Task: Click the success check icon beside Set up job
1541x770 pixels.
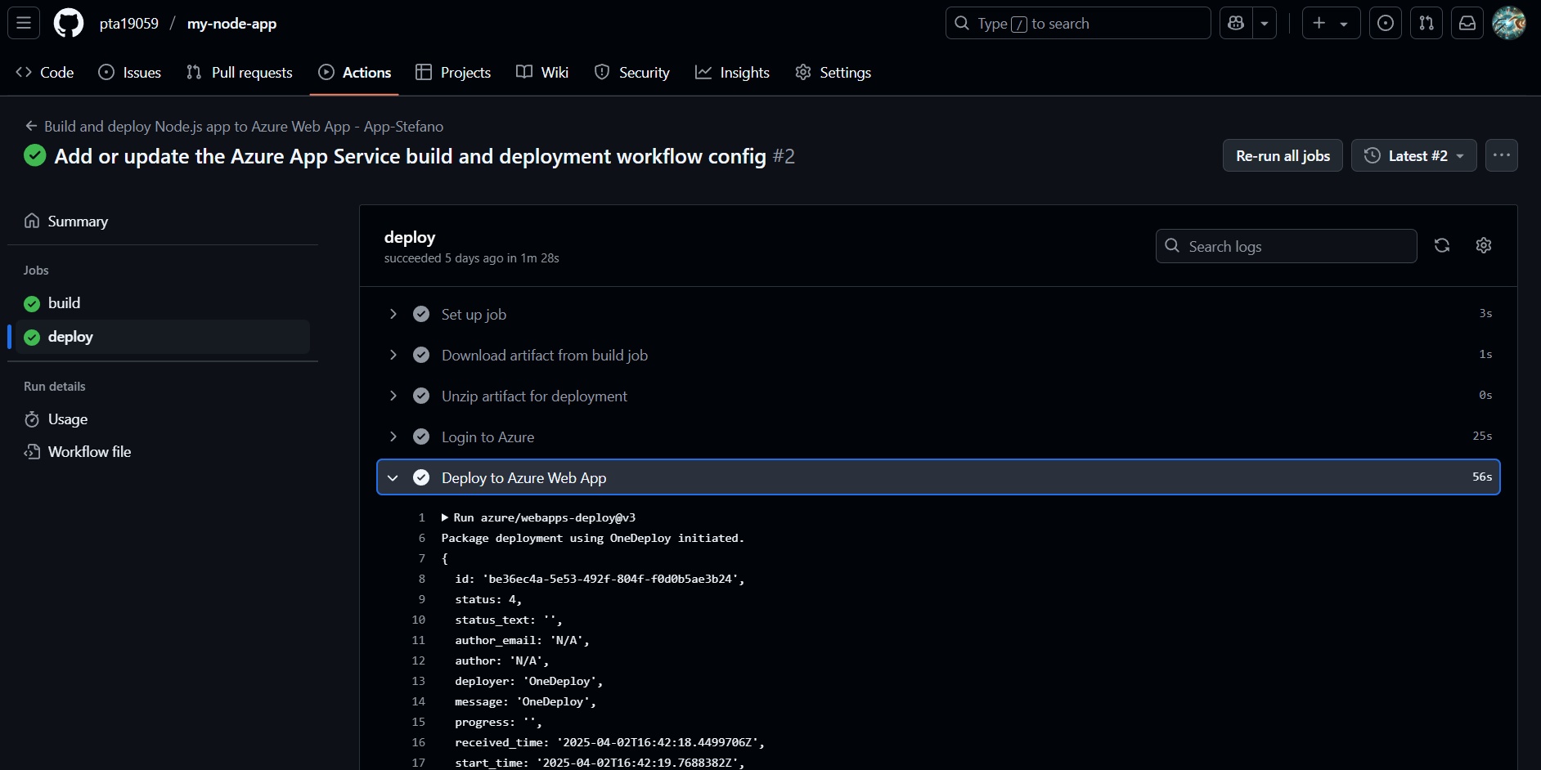Action: tap(421, 314)
